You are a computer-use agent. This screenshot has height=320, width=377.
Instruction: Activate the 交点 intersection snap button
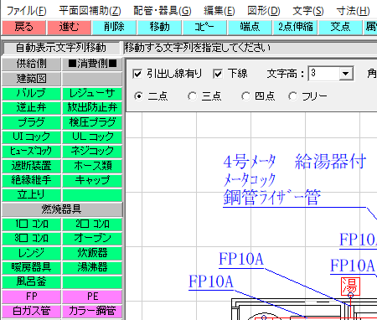(x=340, y=27)
